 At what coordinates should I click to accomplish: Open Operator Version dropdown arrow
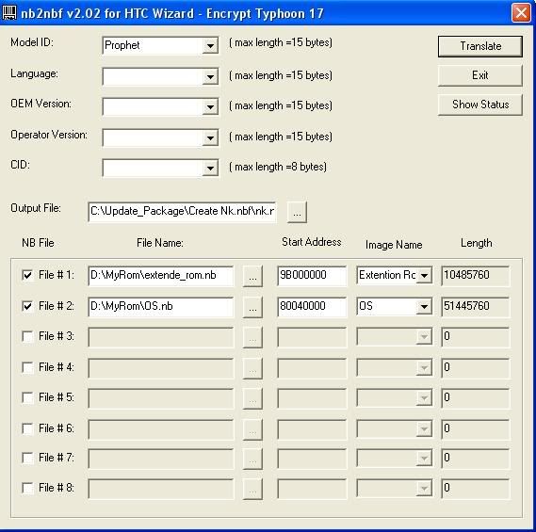tap(210, 138)
